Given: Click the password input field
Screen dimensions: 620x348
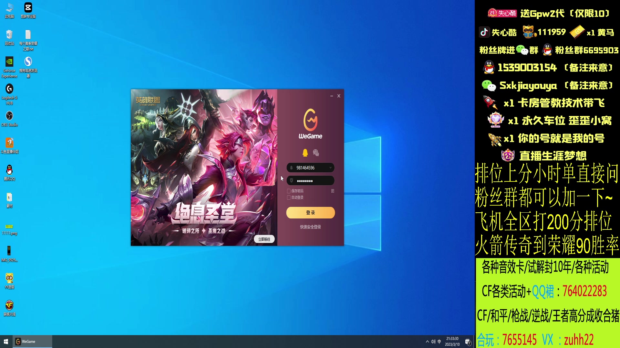Looking at the screenshot, I should pos(310,181).
